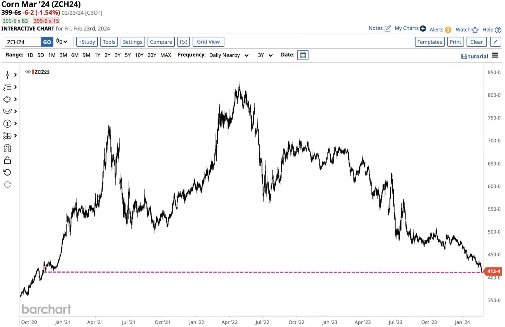This screenshot has width=505, height=327.
Task: Select the 2Y range
Action: (108, 55)
